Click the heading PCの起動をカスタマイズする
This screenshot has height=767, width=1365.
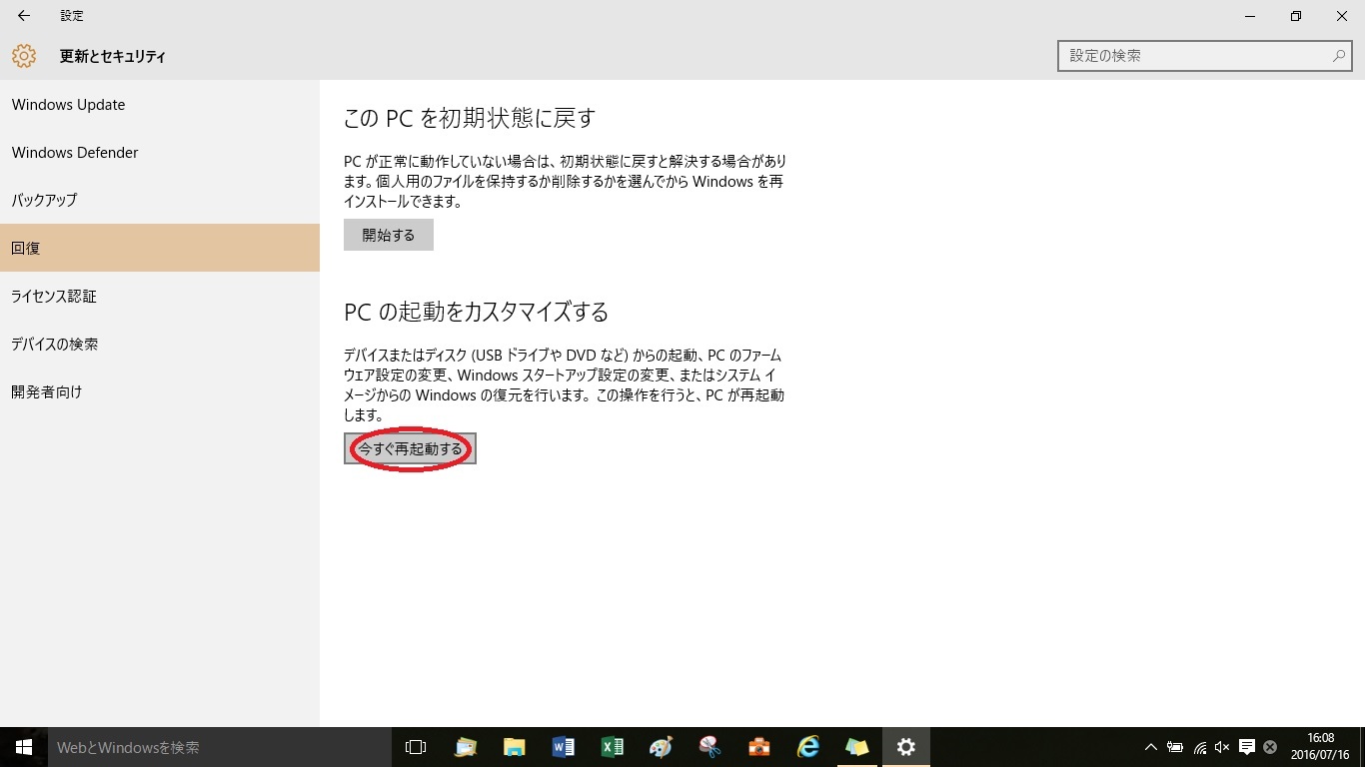477,312
